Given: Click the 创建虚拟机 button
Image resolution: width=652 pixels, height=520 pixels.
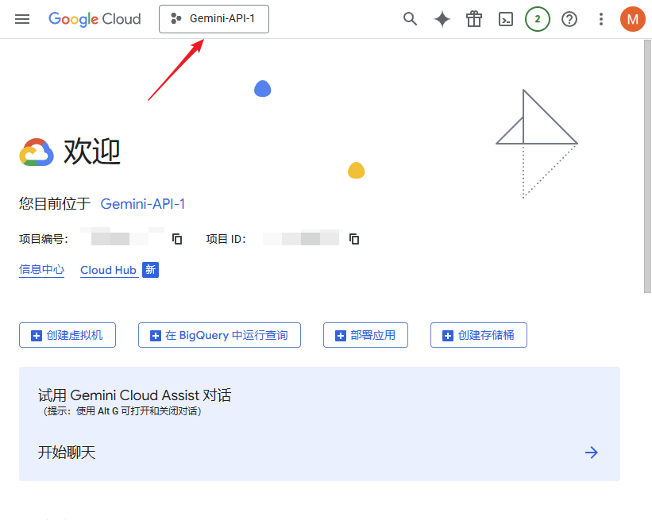Looking at the screenshot, I should pyautogui.click(x=68, y=335).
